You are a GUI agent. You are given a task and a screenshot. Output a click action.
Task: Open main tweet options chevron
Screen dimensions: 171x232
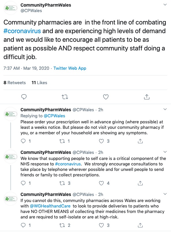165,5
